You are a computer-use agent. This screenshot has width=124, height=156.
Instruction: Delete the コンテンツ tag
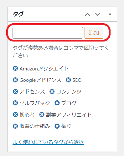tap(52, 92)
